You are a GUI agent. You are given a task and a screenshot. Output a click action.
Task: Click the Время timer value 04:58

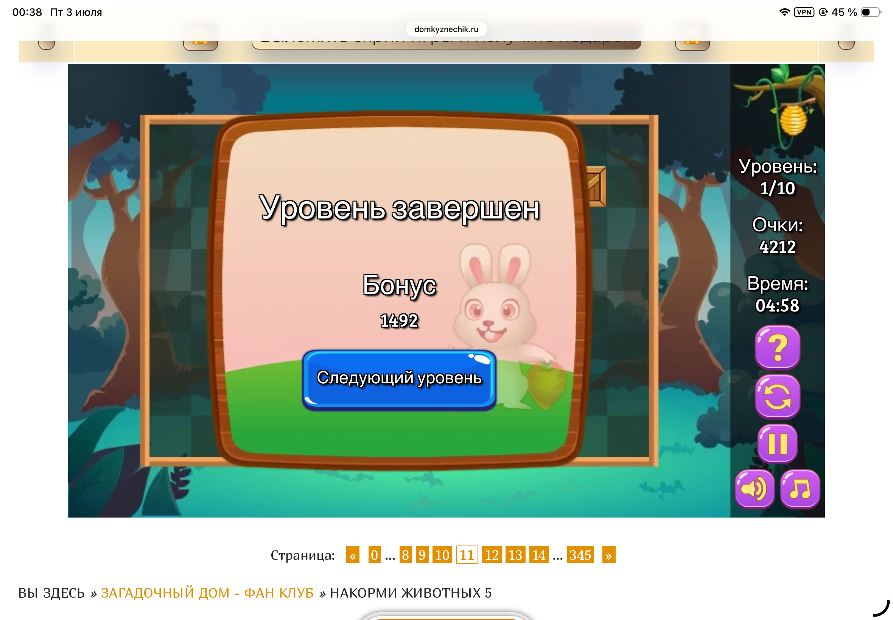point(777,305)
